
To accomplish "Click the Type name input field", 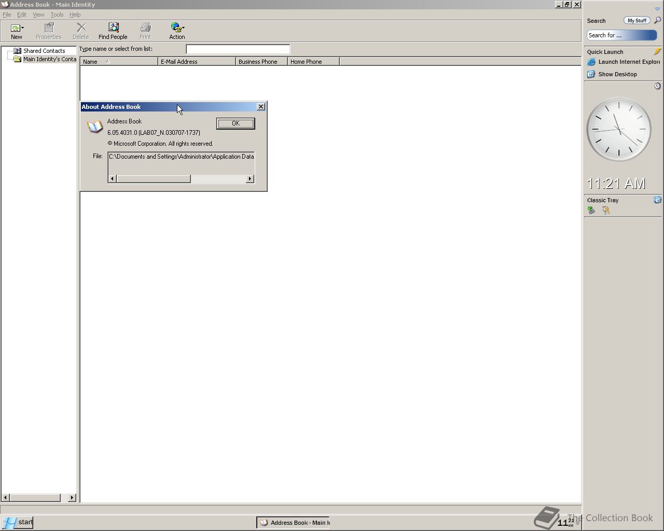I will click(x=238, y=49).
